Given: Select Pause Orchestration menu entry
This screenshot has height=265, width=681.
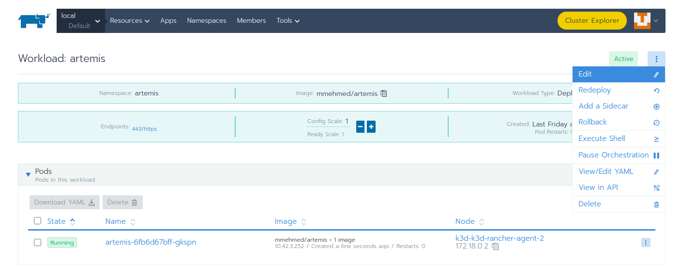Looking at the screenshot, I should (x=613, y=155).
